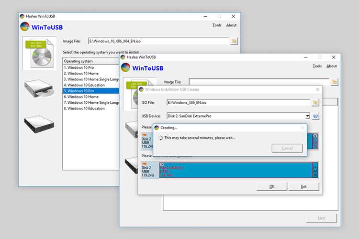Open About menu in front window
The width and height of the screenshot is (359, 239).
pos(331,66)
